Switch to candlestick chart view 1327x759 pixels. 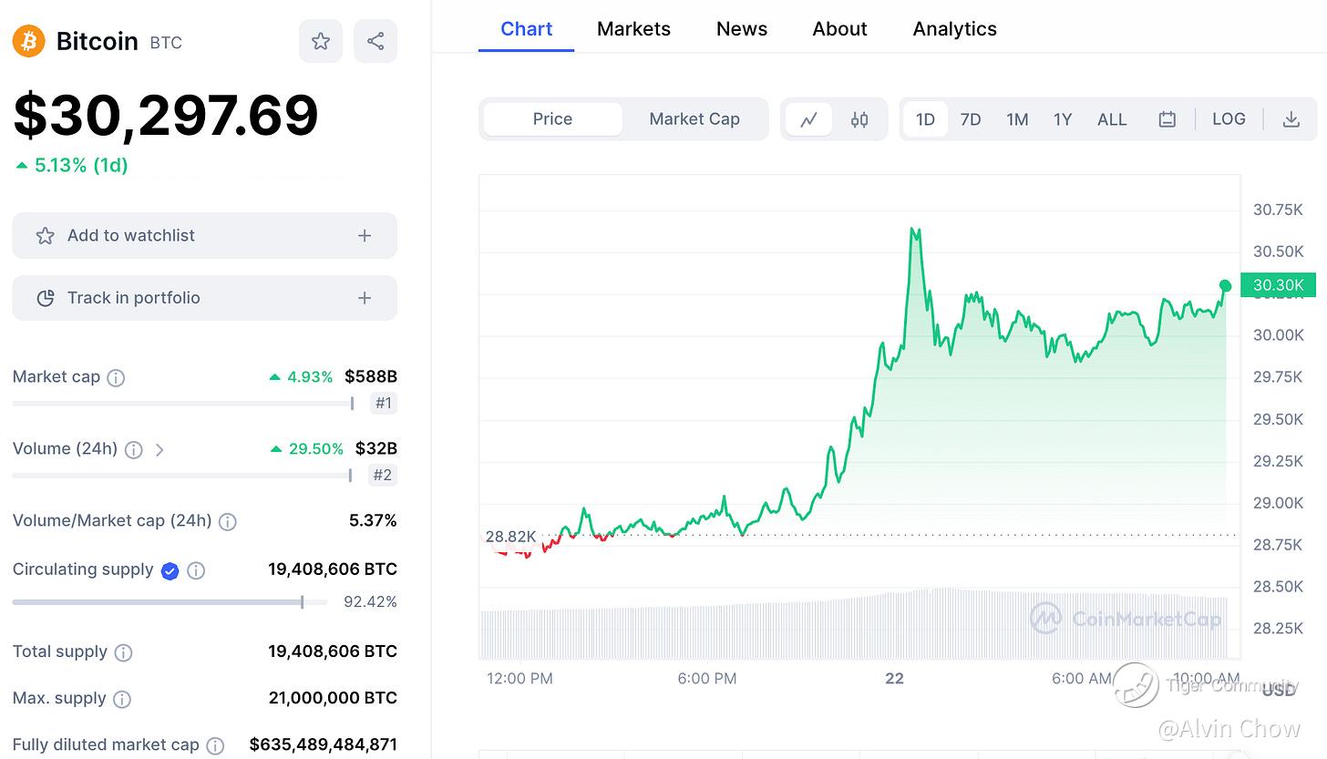point(859,119)
